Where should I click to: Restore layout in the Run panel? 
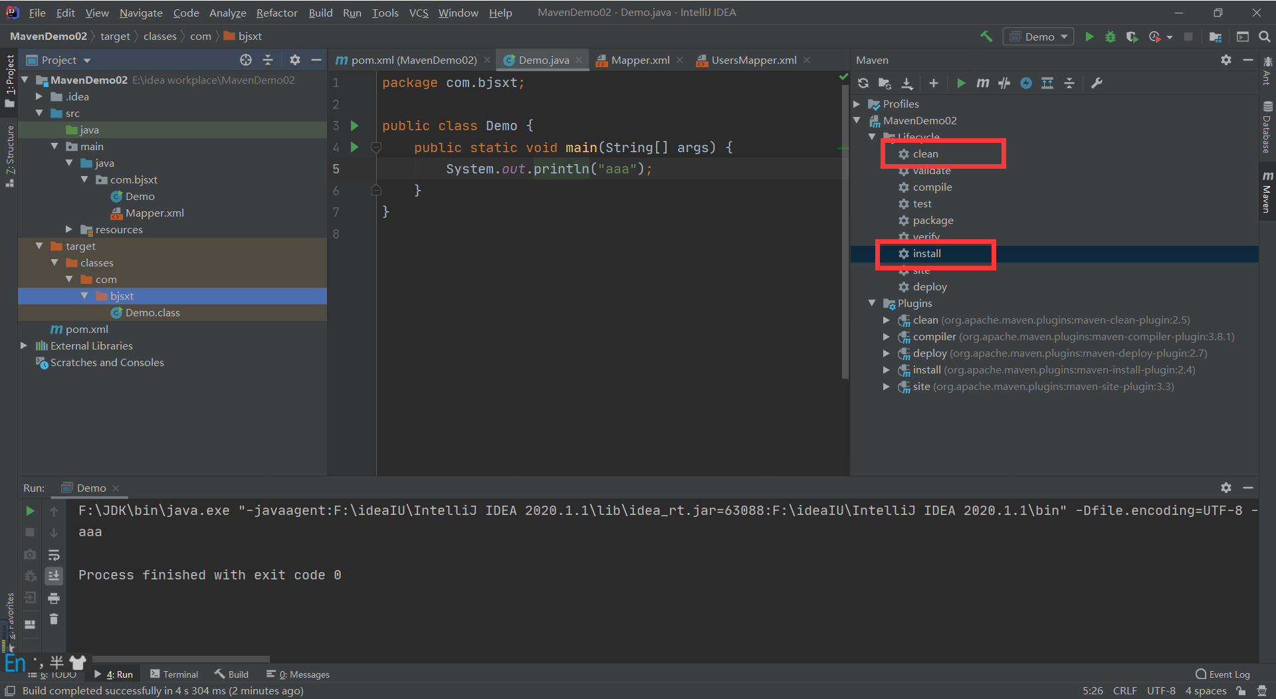(x=30, y=624)
